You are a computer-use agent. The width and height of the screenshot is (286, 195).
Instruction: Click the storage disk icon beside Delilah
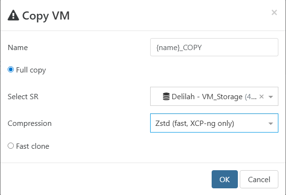pos(166,97)
